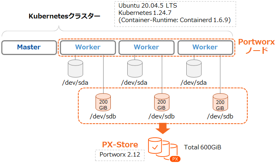Select the leftmost orange 200 GiB disk icon
Screen dimensions: 277x165
[x=103, y=102]
